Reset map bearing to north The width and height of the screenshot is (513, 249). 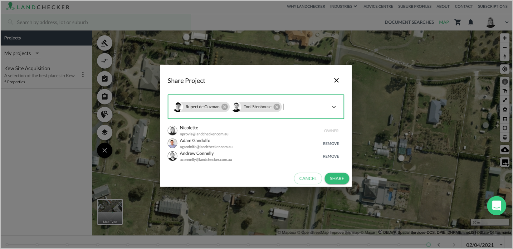505,56
